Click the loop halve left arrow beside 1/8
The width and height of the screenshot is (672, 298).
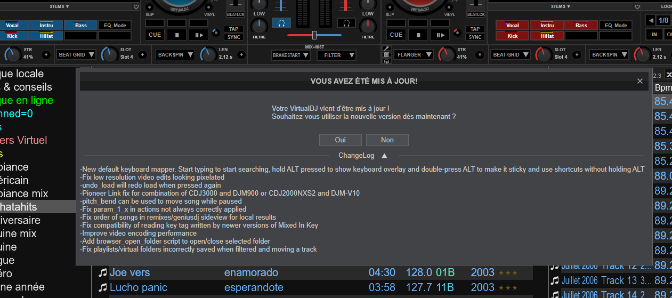[x=651, y=21]
